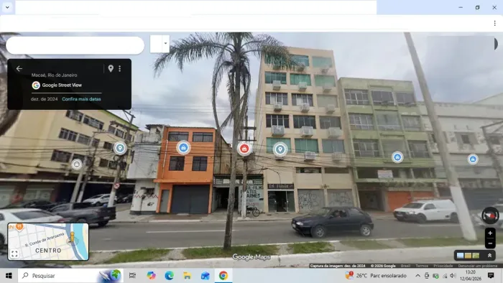Select the middle yellow imagery thumbnail
This screenshot has width=503, height=283.
coord(468,256)
